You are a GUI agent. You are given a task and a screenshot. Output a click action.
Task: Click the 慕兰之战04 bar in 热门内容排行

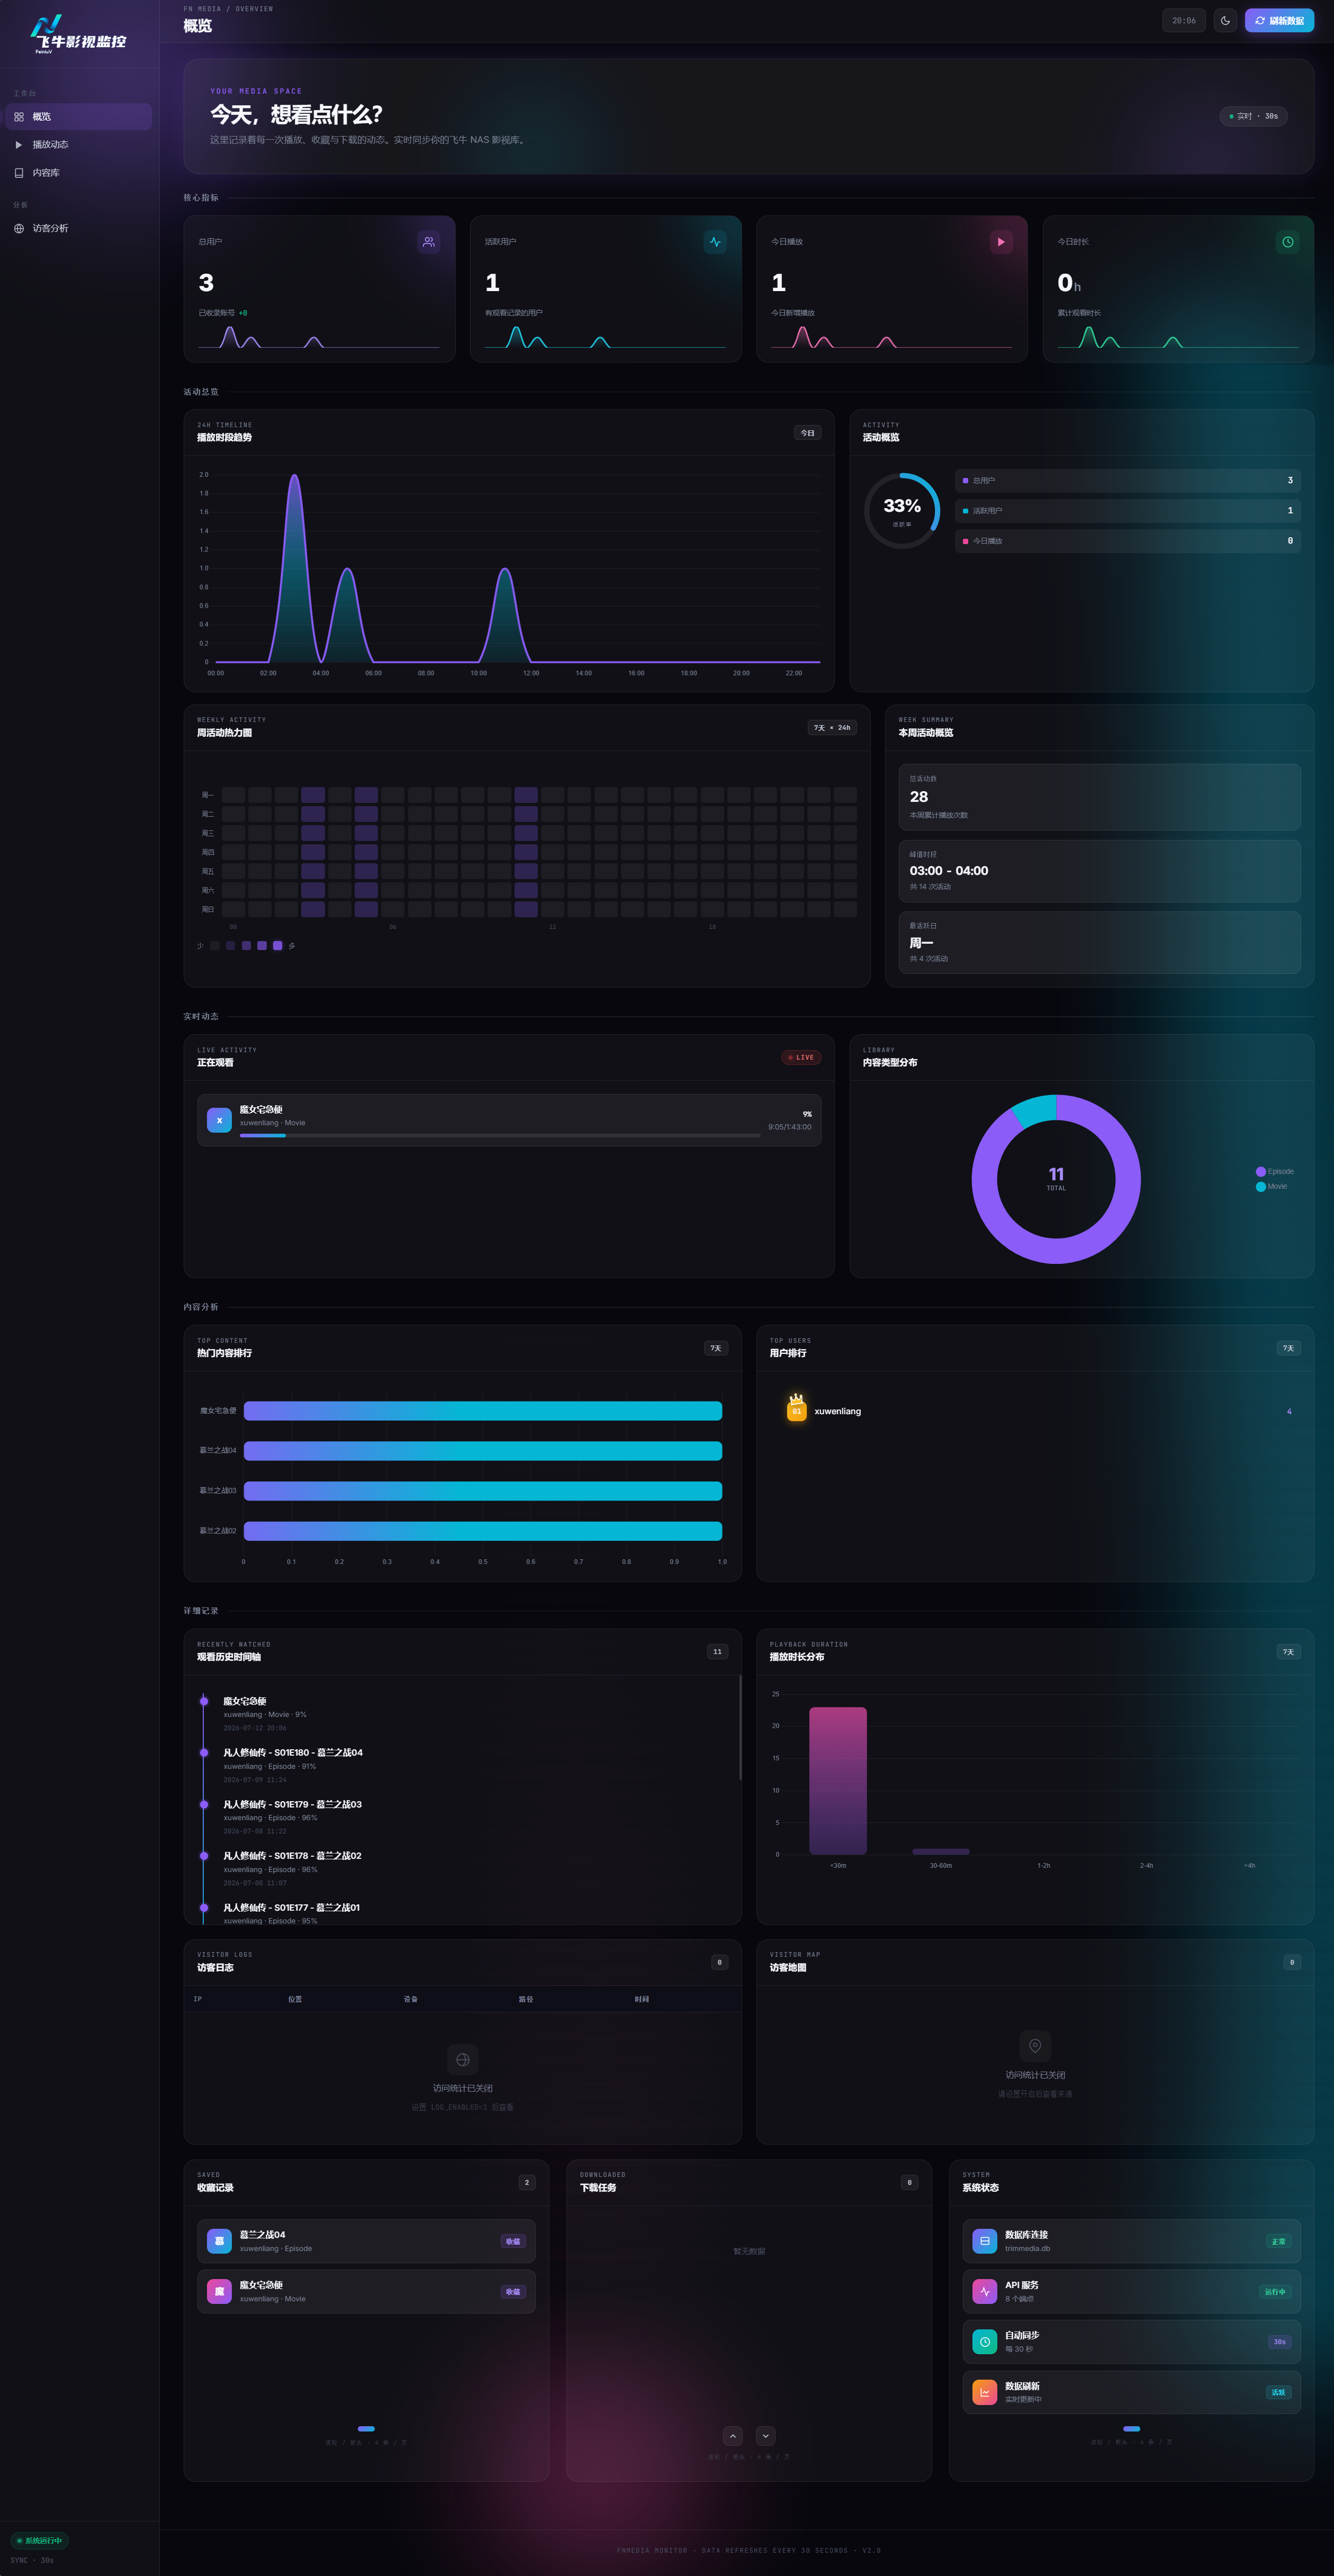pyautogui.click(x=483, y=1450)
